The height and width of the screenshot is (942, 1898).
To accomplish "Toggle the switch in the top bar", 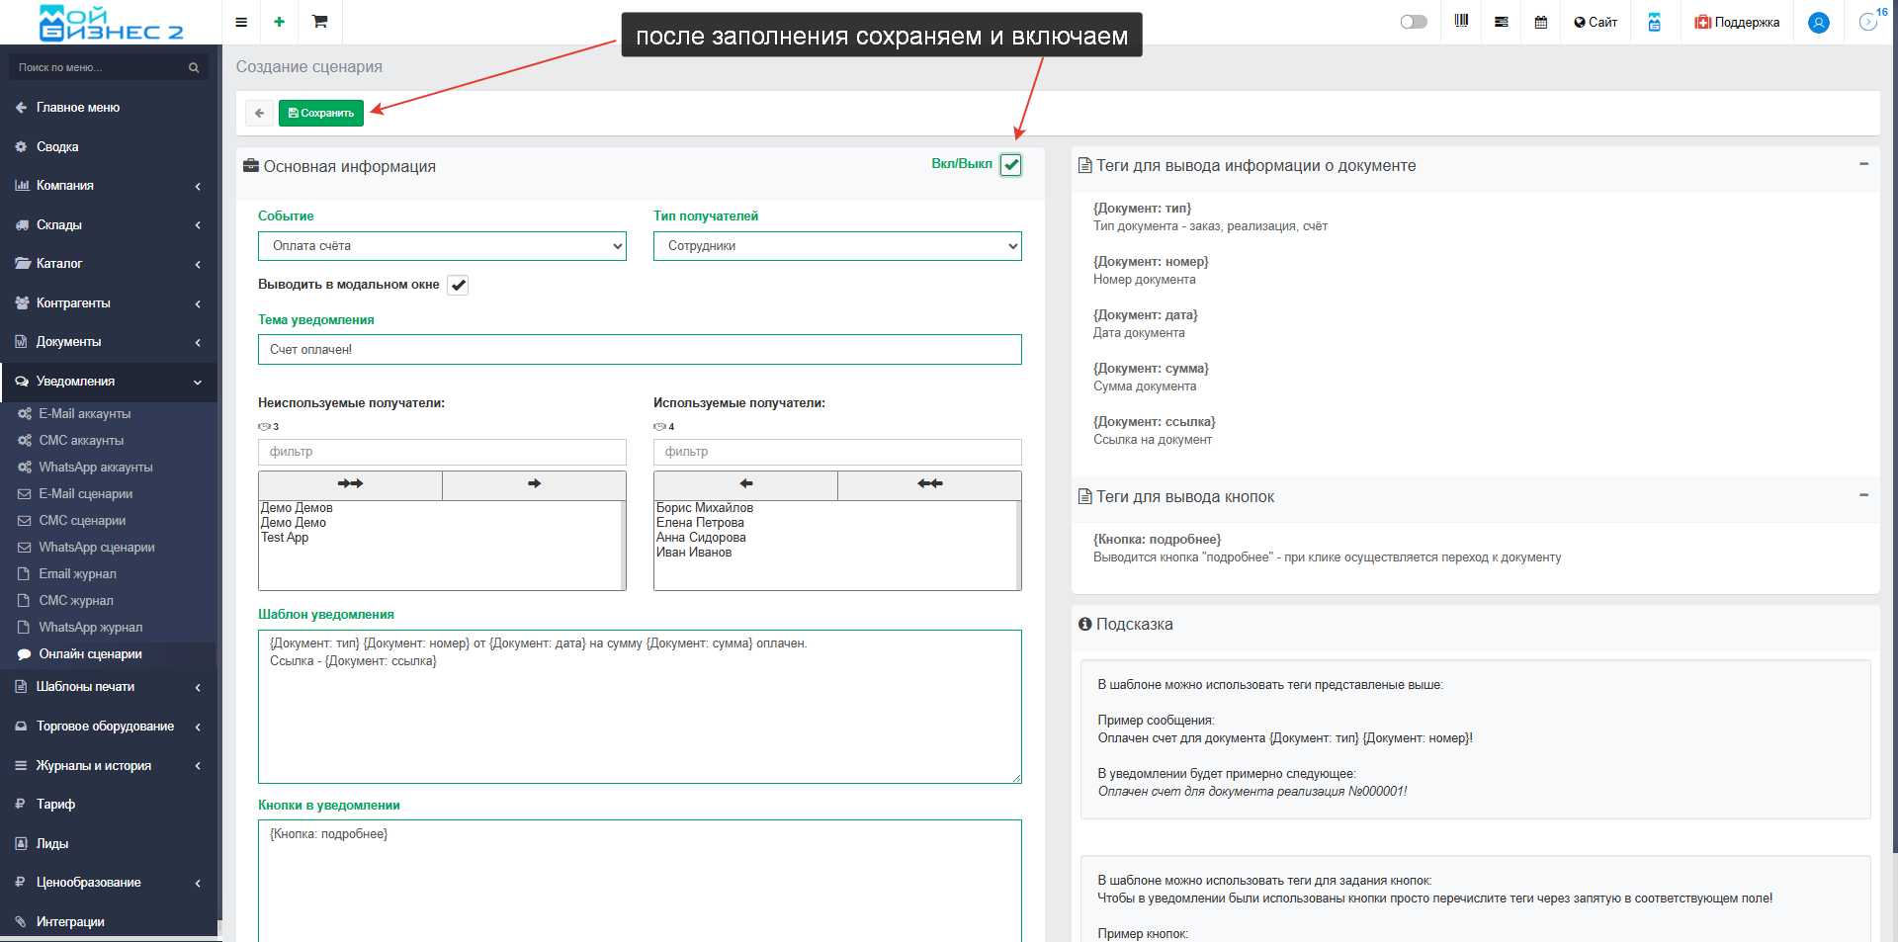I will point(1414,22).
